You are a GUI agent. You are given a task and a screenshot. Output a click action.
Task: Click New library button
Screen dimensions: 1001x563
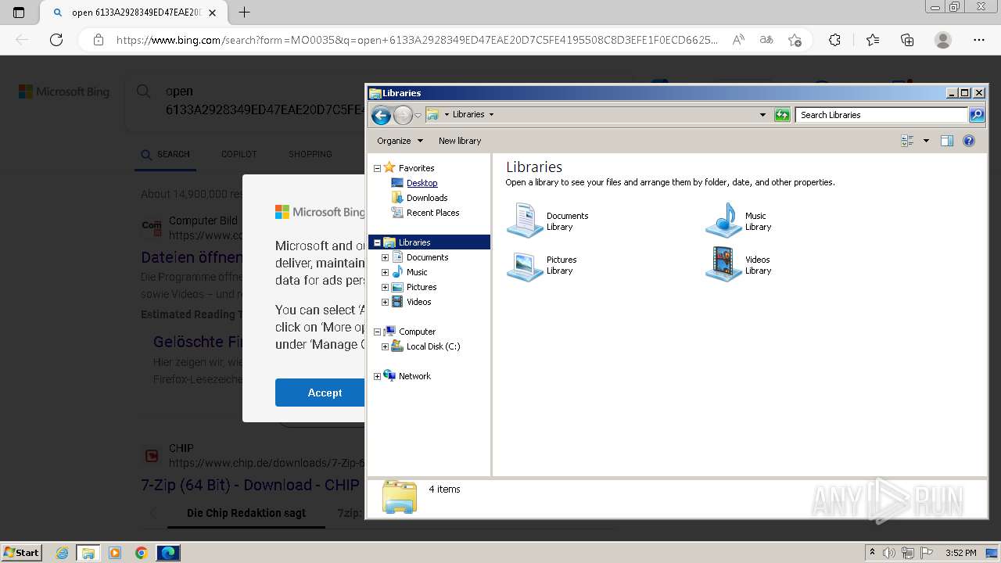pos(460,141)
